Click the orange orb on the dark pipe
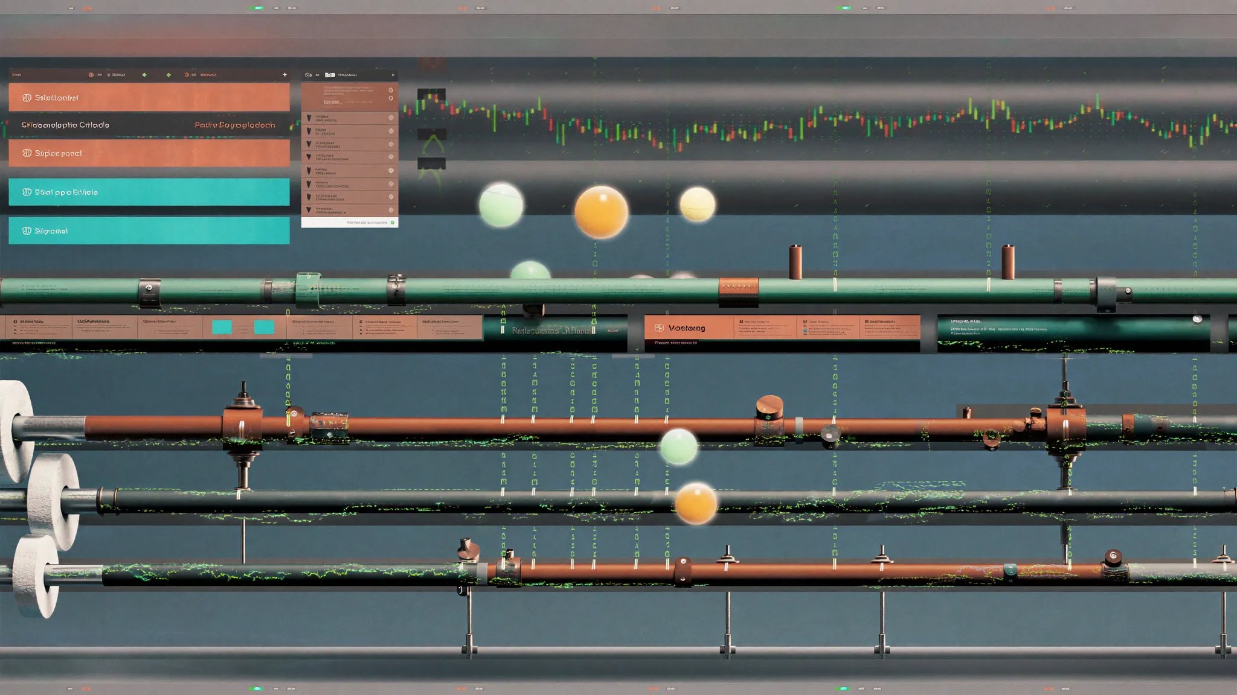The height and width of the screenshot is (695, 1237). pos(696,503)
